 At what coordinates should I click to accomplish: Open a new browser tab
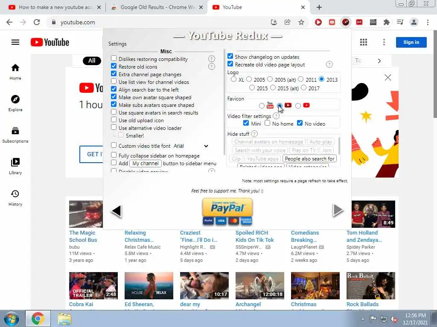click(319, 7)
